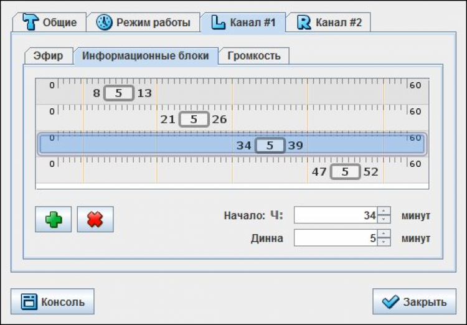Click the Начало minutes input field

coord(336,215)
